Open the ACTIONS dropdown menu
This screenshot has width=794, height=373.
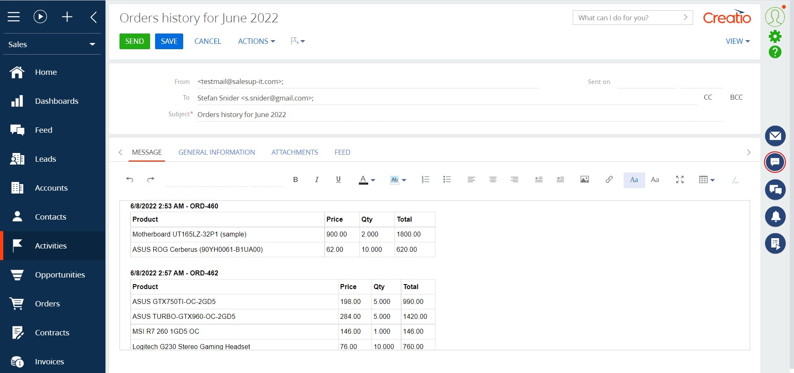pyautogui.click(x=256, y=41)
